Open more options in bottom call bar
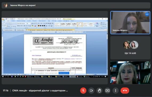This screenshot has height=97, width=152. 115,91
